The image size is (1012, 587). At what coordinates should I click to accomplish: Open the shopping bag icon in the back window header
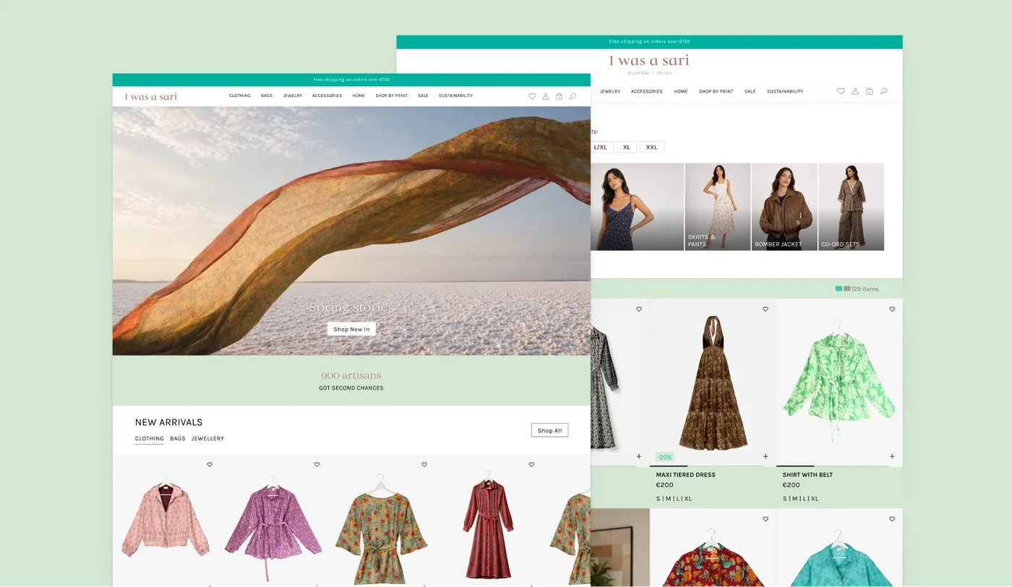[869, 91]
